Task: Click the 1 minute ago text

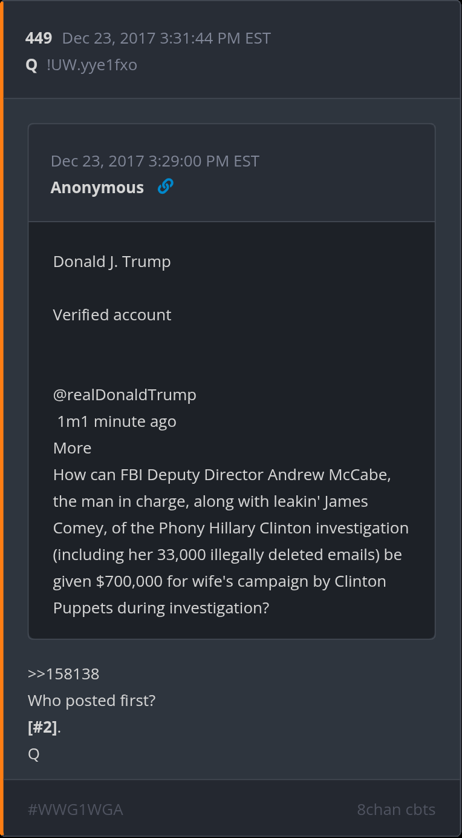Action: 117,421
